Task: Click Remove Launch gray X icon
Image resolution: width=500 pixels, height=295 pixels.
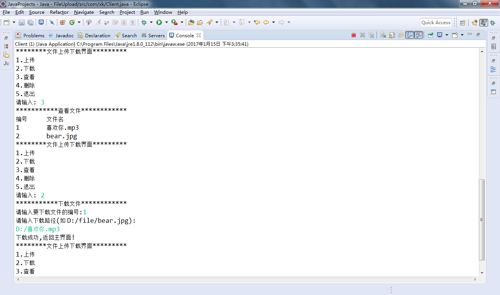Action: [x=362, y=35]
